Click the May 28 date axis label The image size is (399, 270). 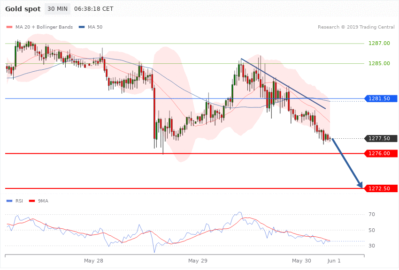point(93,261)
